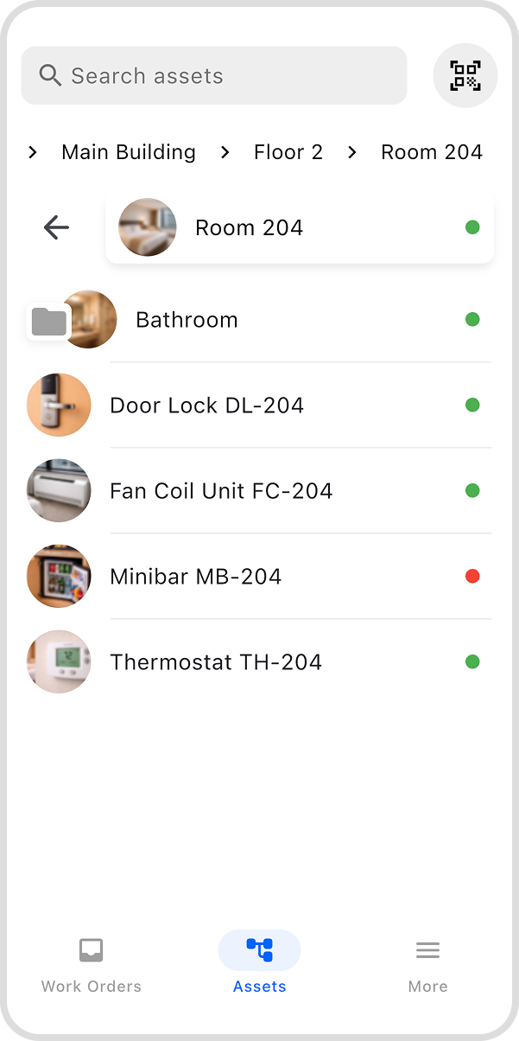
Task: Open the More tab label
Action: (x=427, y=987)
